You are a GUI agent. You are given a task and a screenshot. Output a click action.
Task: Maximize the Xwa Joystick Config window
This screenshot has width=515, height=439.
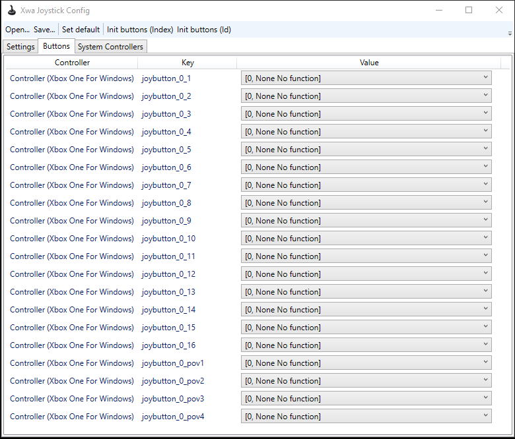click(469, 11)
